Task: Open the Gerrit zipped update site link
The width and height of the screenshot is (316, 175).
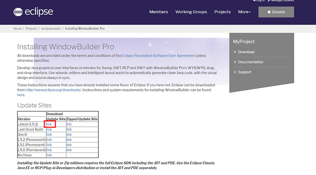Action: [69, 134]
